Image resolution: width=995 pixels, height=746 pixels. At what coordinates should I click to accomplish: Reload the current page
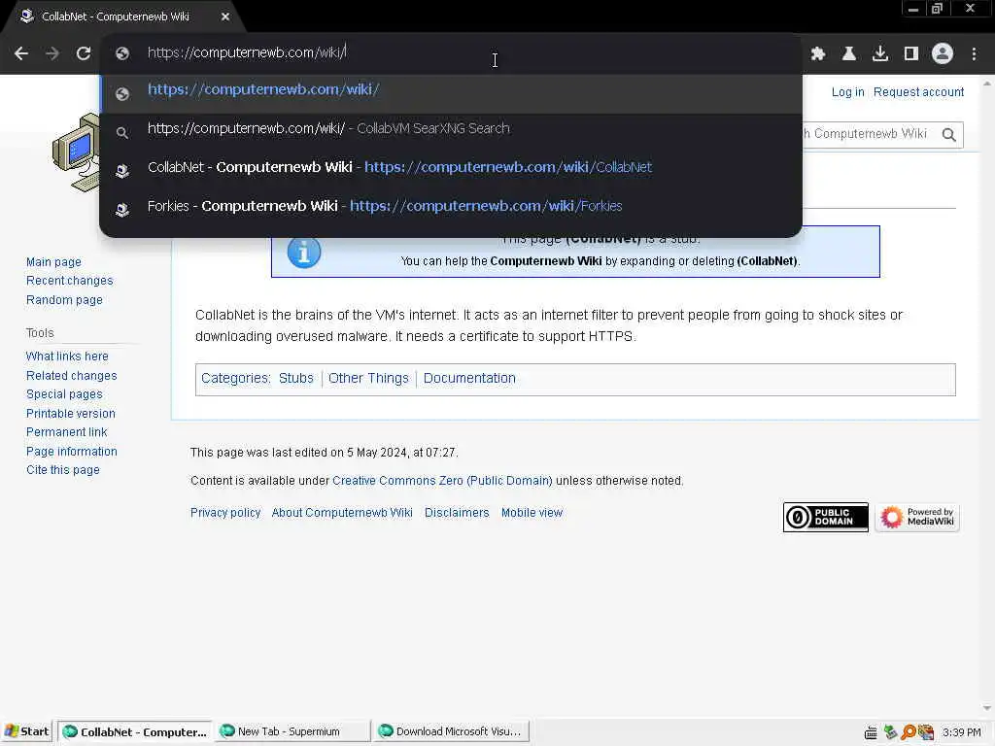pyautogui.click(x=84, y=53)
